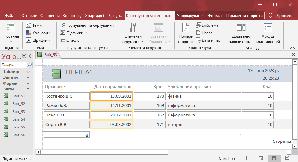Collapse the ribbon with the chevron arrow
Screen dimensions: 298x162
click(292, 48)
